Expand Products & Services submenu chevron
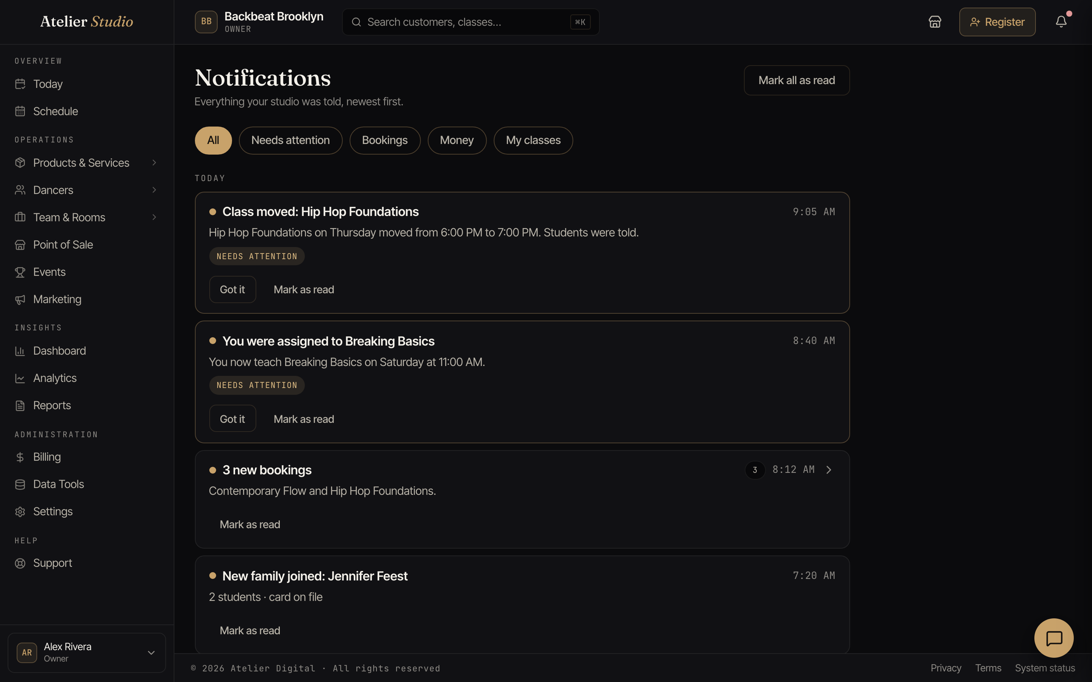1092x682 pixels. [x=154, y=163]
